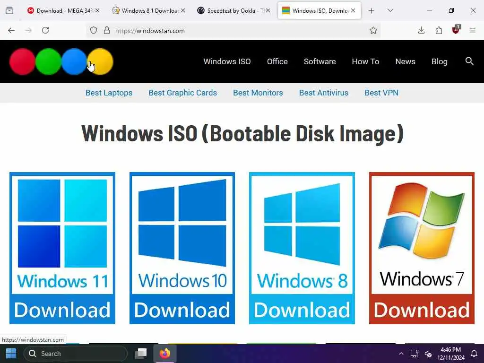484x363 pixels.
Task: Switch to the Windows 8.1 Download tab
Action: click(149, 10)
